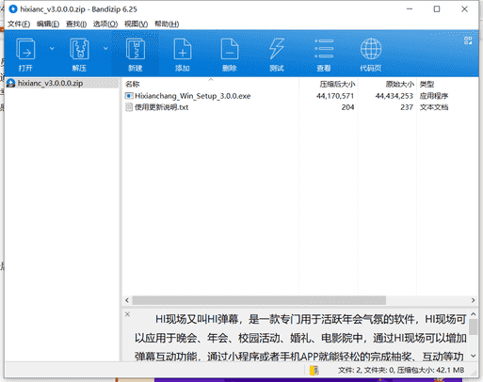Image resolution: width=483 pixels, height=382 pixels.
Task: Expand the Extract button dropdown arrow
Action: pyautogui.click(x=105, y=49)
